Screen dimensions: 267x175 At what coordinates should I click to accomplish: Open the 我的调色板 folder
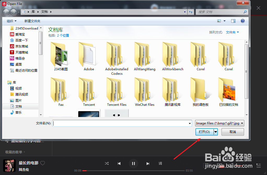coord(201,92)
